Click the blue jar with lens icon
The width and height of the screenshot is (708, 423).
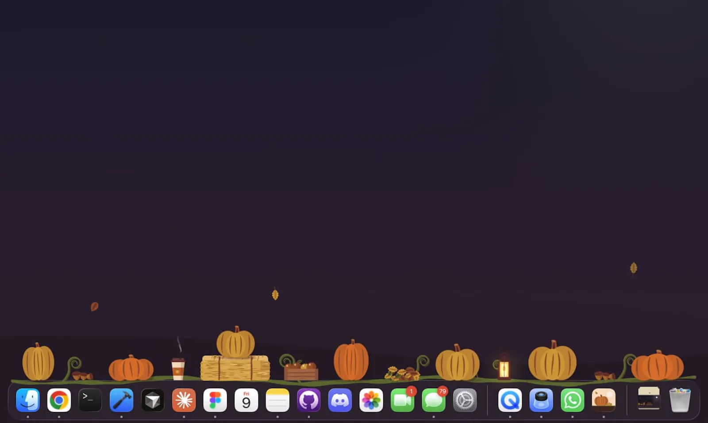[x=541, y=400]
